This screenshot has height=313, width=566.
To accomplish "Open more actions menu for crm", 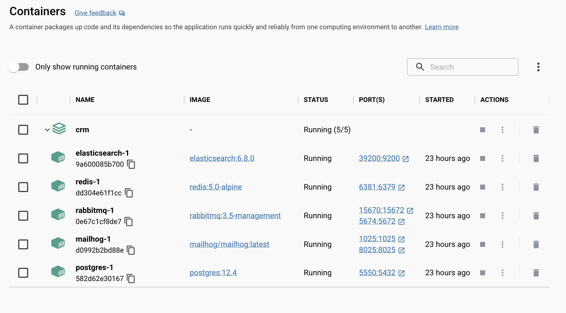I will coord(502,130).
